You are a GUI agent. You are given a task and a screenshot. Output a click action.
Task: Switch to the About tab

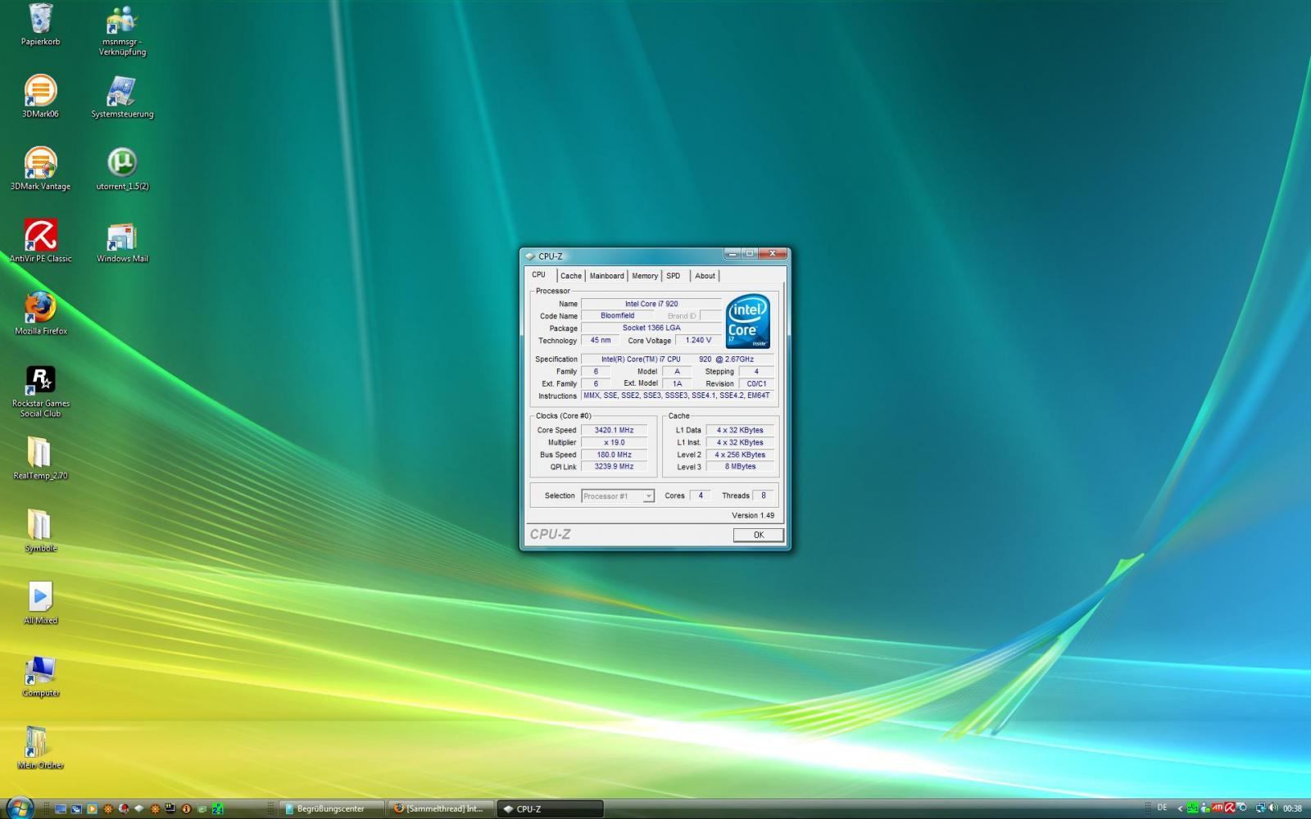click(705, 276)
